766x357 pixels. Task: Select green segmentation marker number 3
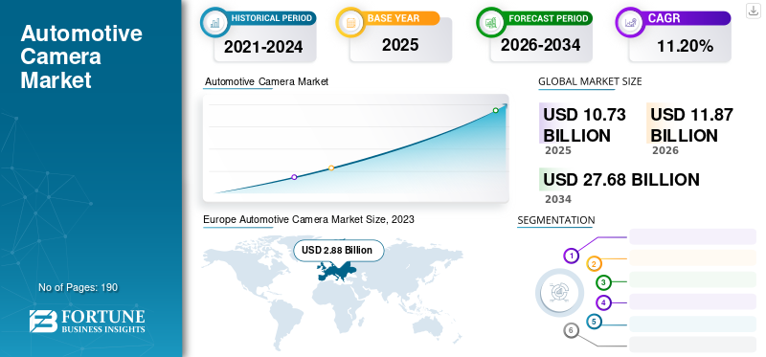click(604, 281)
